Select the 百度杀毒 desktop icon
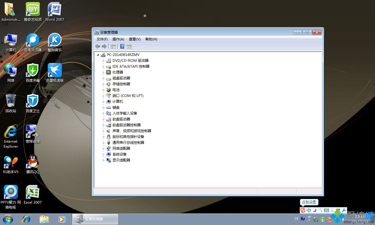 click(33, 73)
